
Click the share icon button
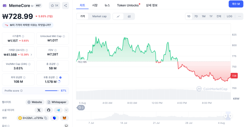click(65, 6)
